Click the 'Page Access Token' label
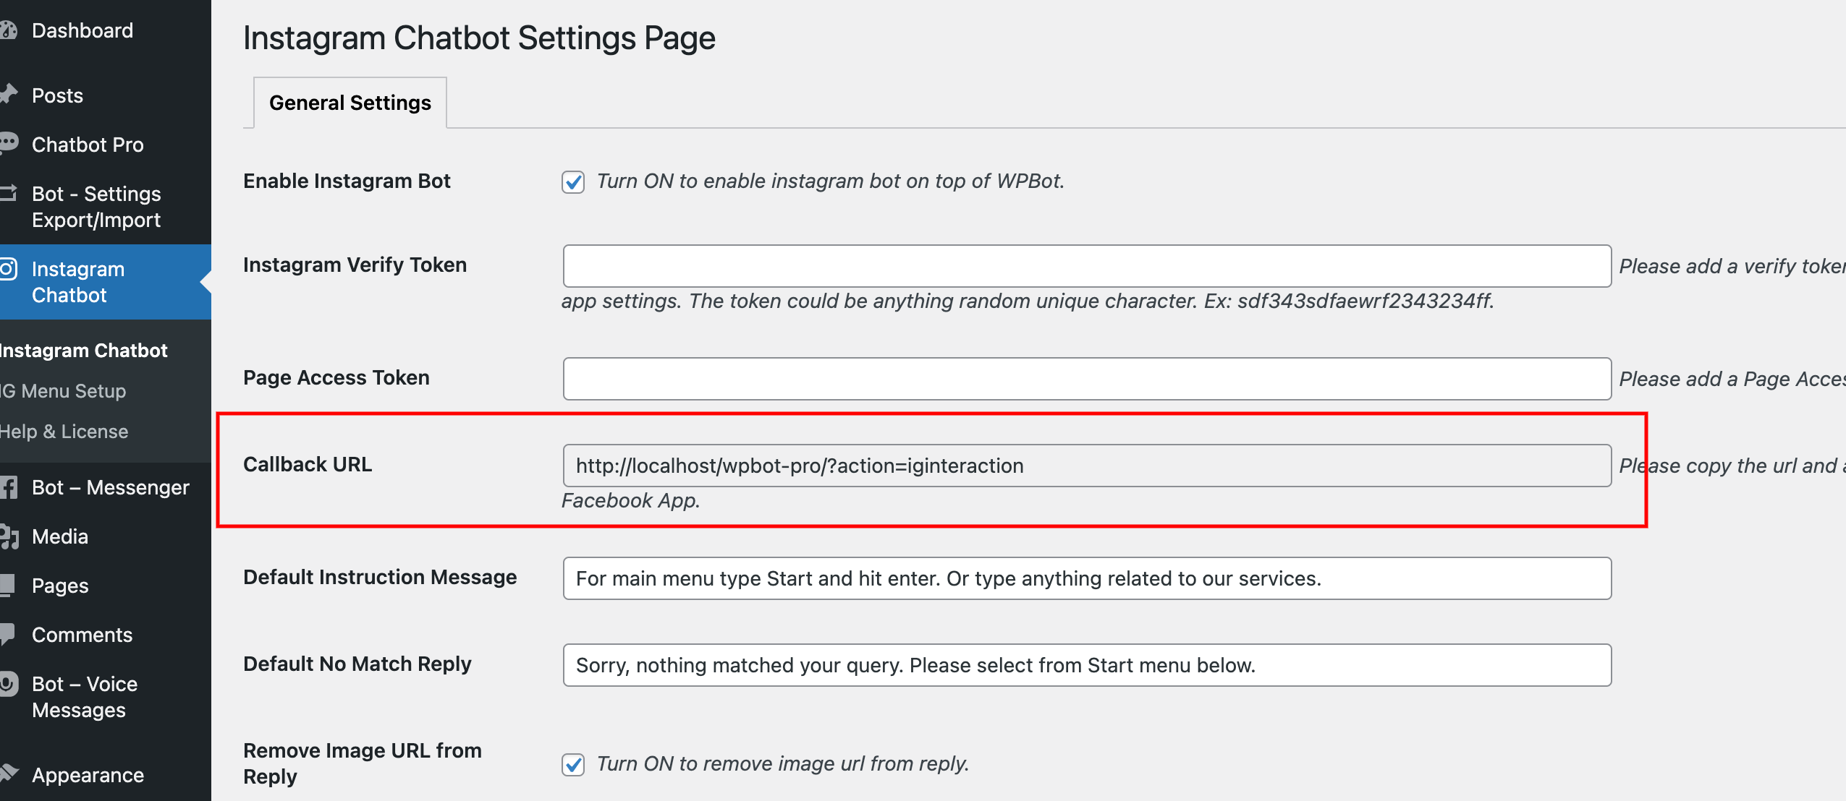The height and width of the screenshot is (801, 1846). tap(336, 377)
